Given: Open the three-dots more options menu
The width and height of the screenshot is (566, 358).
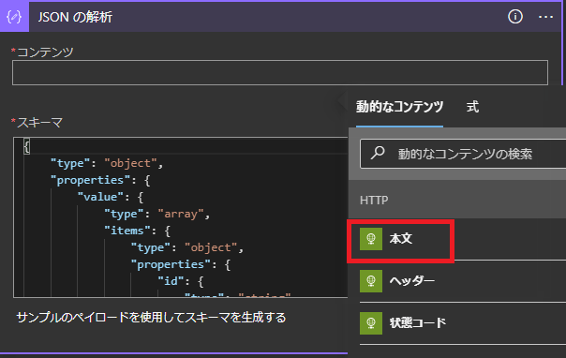Looking at the screenshot, I should tap(545, 17).
